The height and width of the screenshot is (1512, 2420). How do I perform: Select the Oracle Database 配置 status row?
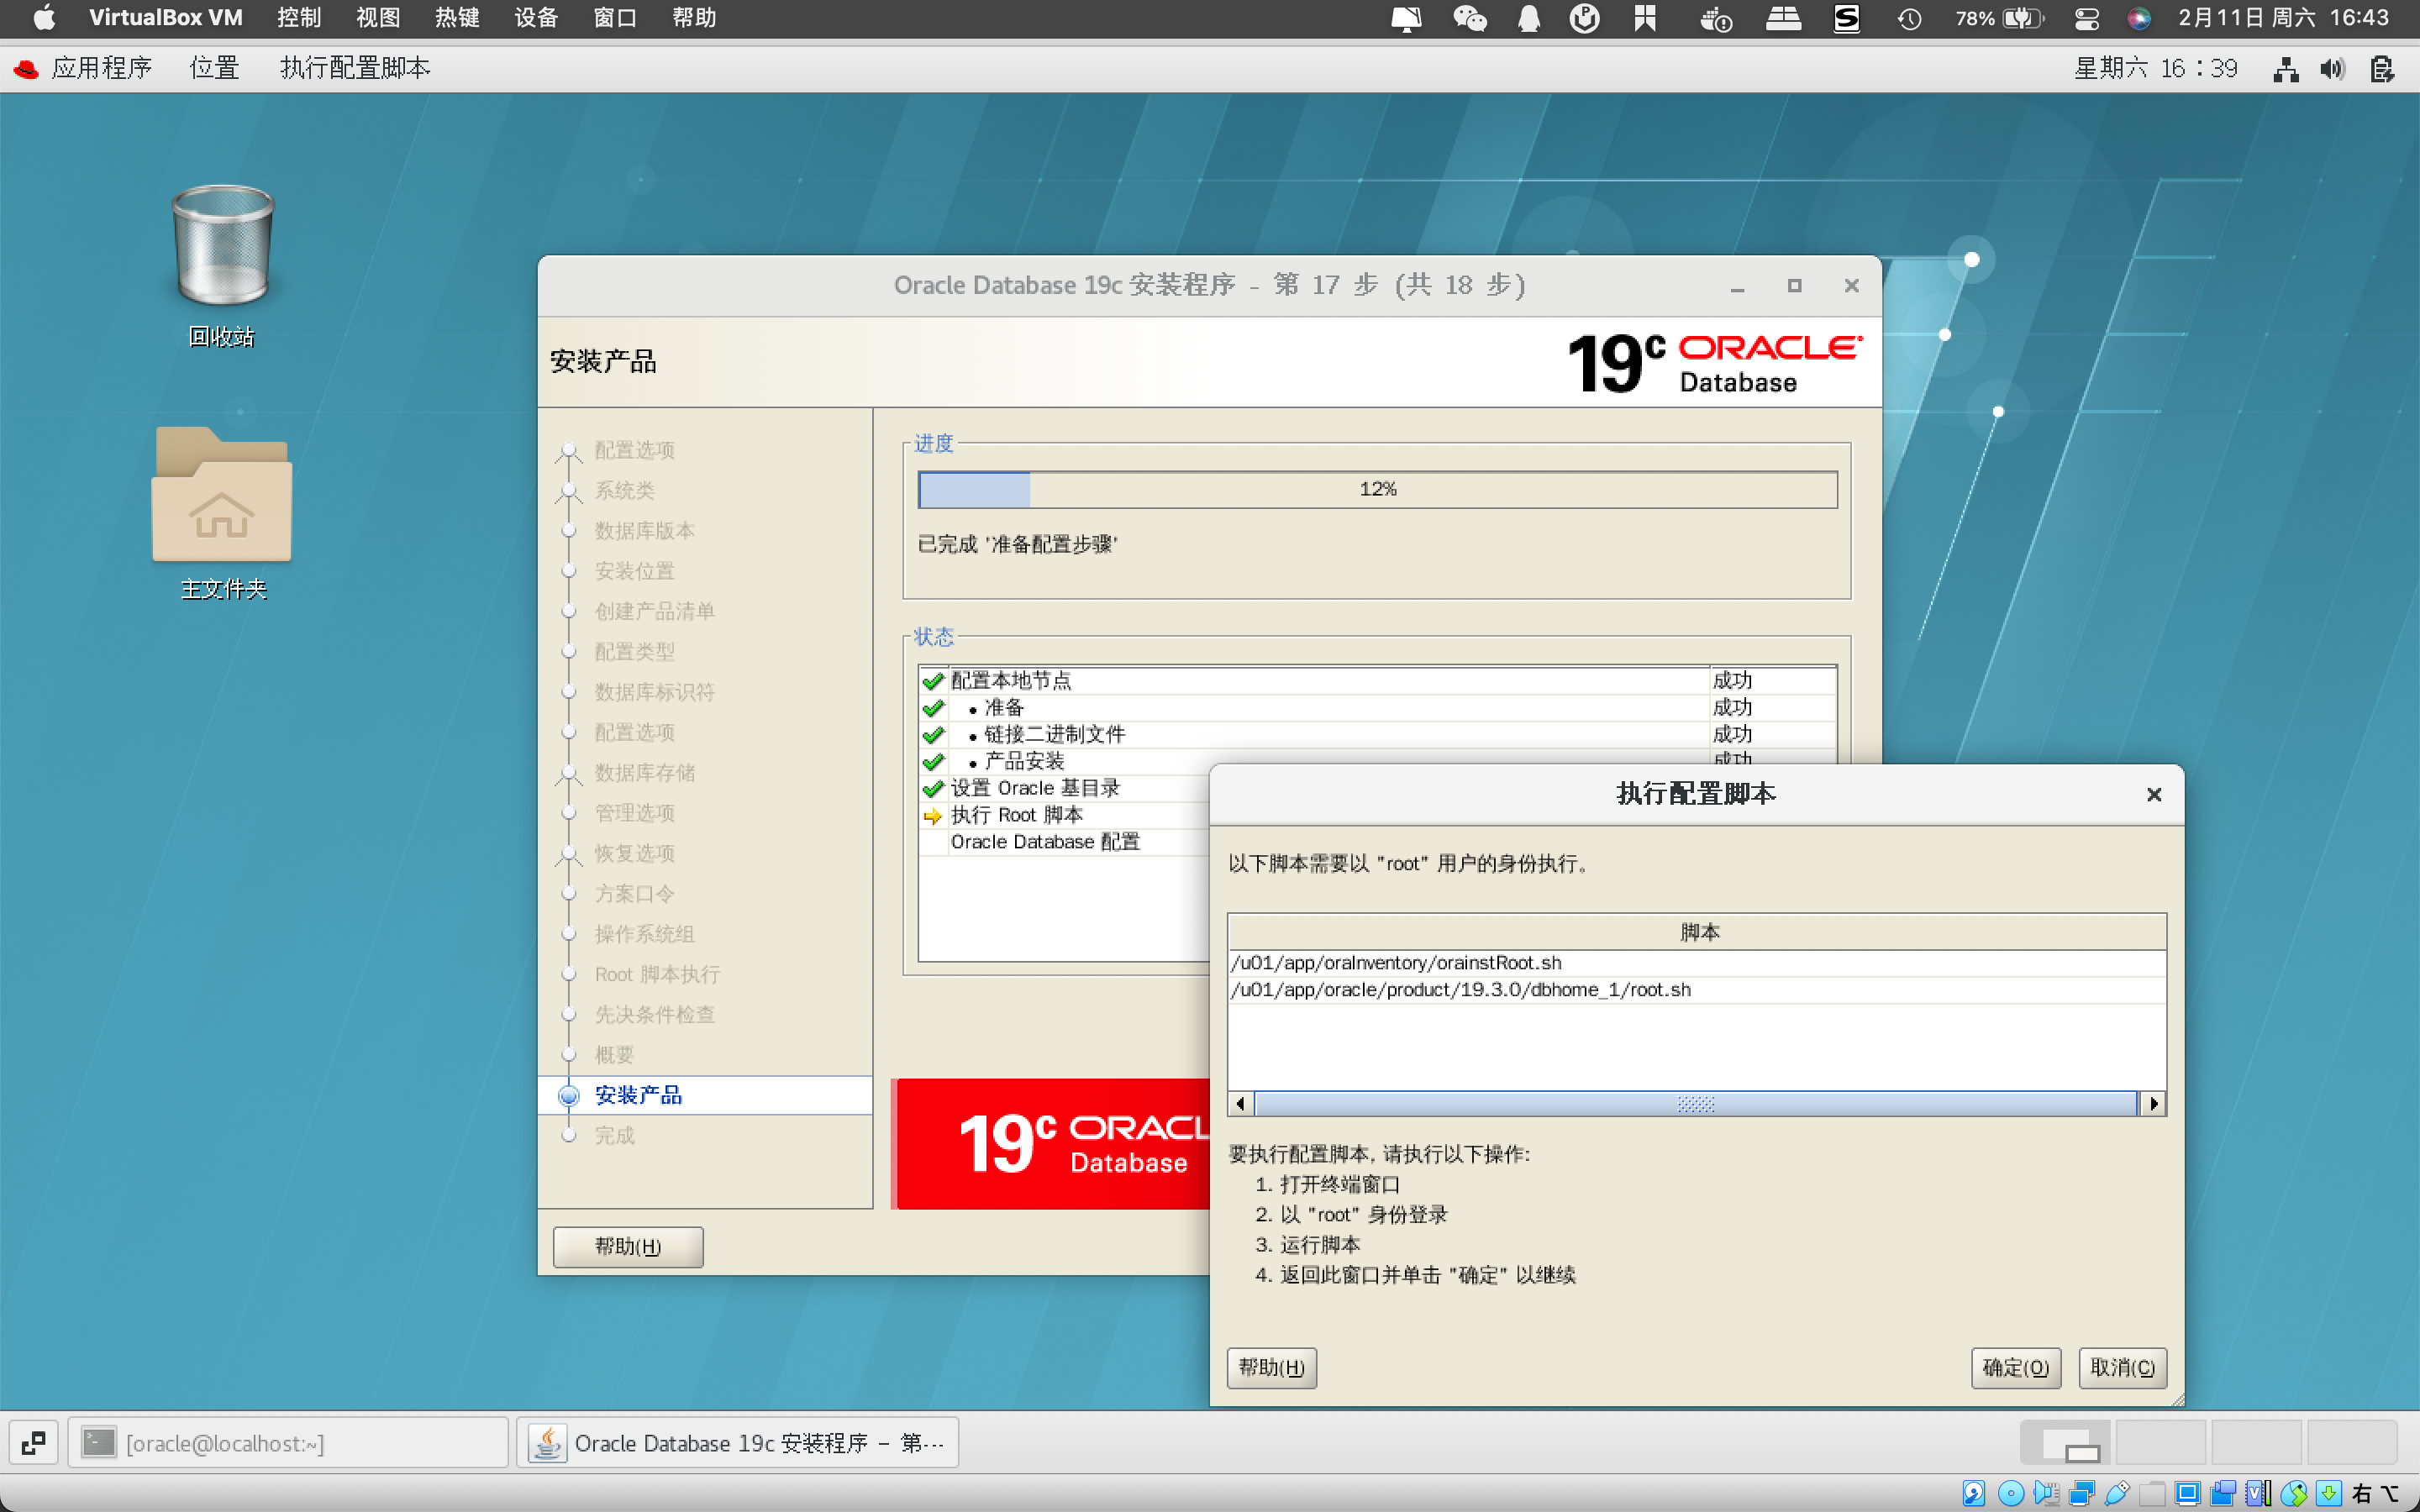tap(1065, 843)
